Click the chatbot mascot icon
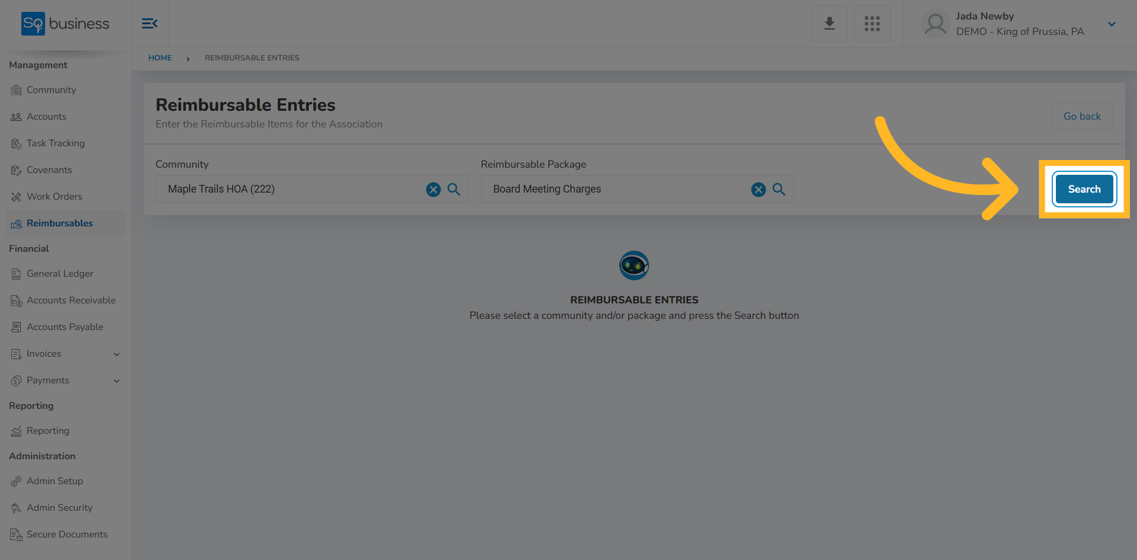The image size is (1137, 560). (634, 265)
